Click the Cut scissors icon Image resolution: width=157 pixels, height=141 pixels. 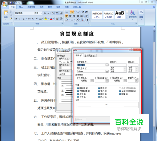click(11, 12)
